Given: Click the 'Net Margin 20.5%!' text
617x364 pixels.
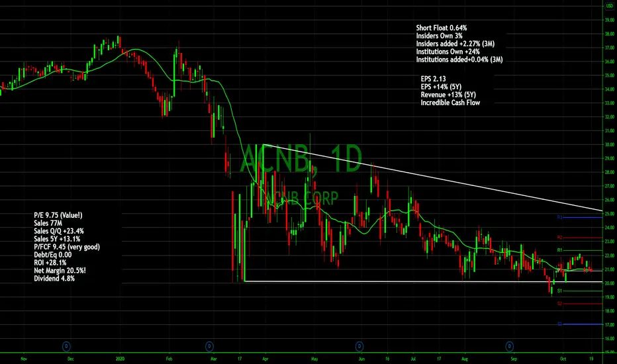Looking at the screenshot, I should point(60,270).
